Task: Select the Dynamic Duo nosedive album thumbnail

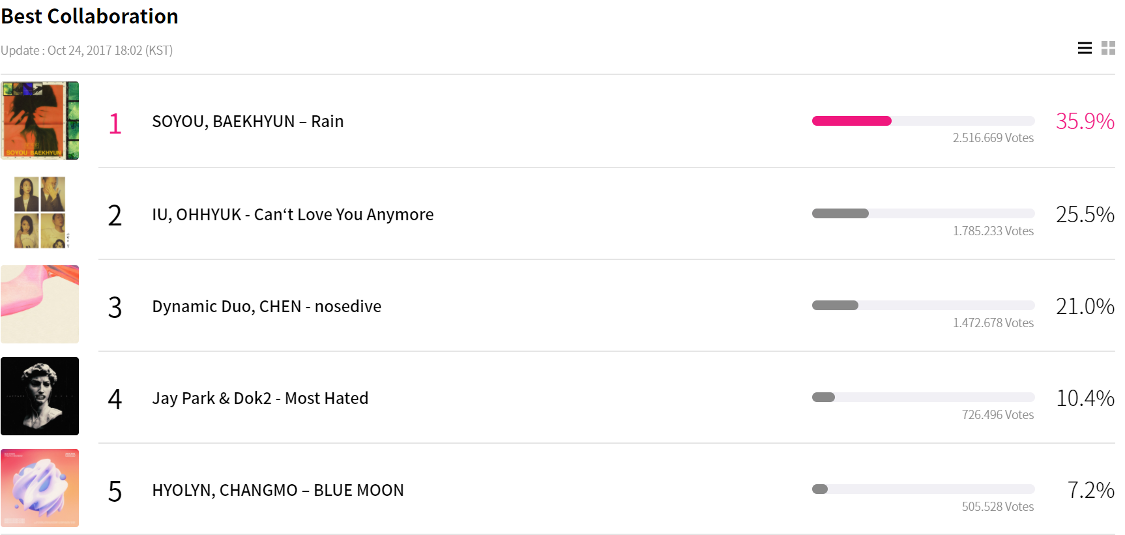Action: [40, 304]
